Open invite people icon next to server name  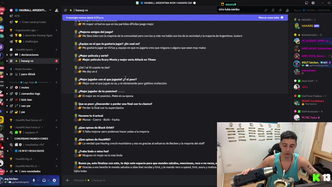point(57,10)
